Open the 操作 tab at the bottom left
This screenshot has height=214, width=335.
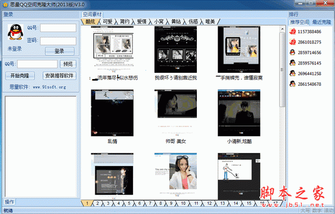[10, 202]
